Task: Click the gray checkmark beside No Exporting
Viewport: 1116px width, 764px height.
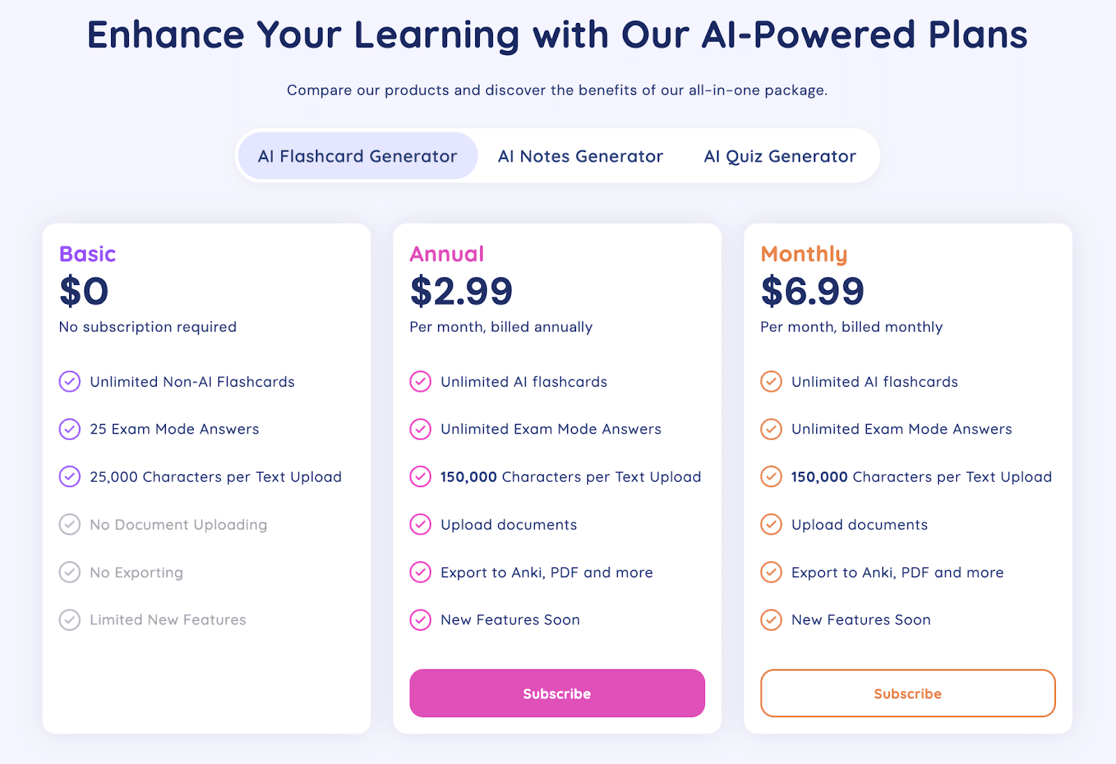Action: (x=70, y=572)
